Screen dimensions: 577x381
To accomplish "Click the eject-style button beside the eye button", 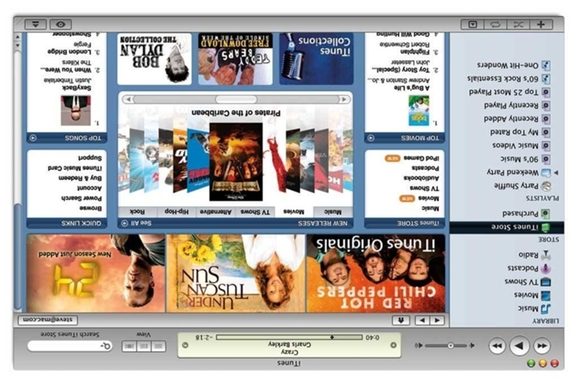I will pyautogui.click(x=35, y=25).
